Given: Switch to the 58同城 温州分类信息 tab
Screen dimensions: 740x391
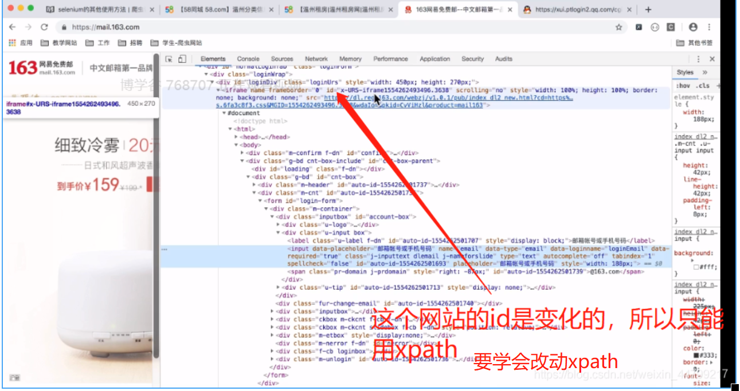Looking at the screenshot, I should [x=220, y=10].
